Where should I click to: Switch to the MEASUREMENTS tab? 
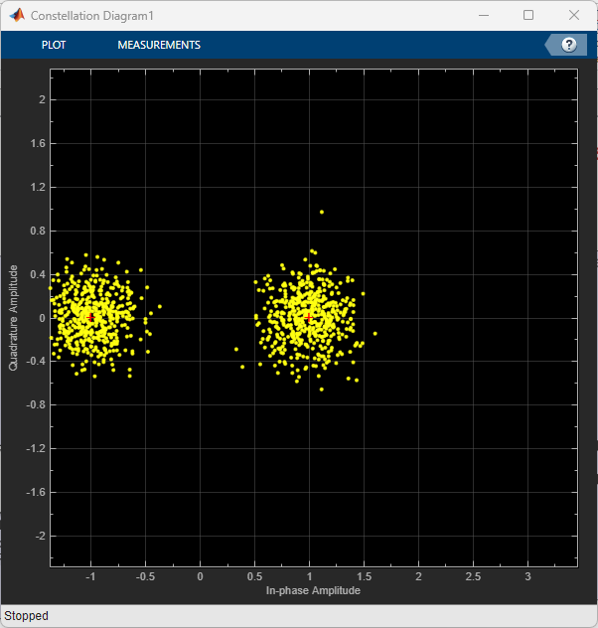(x=159, y=45)
